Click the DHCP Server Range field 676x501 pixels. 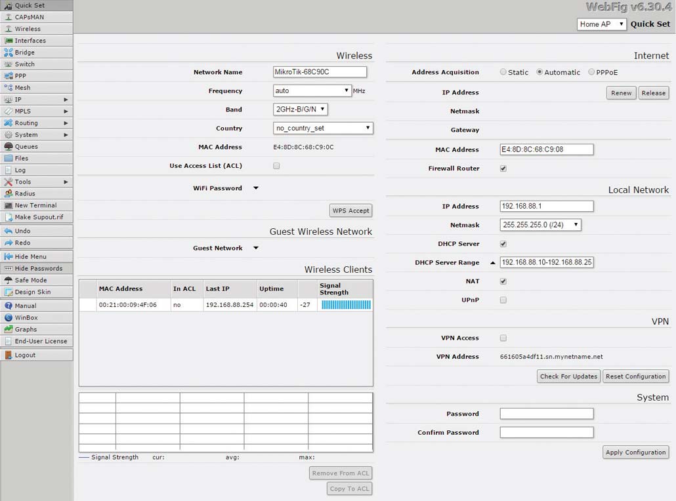pos(547,262)
